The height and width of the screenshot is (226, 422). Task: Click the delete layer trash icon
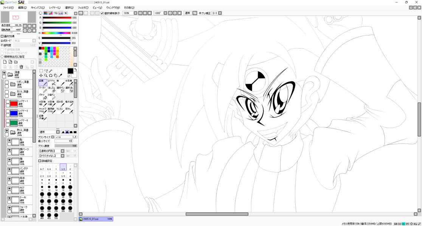pyautogui.click(x=21, y=67)
